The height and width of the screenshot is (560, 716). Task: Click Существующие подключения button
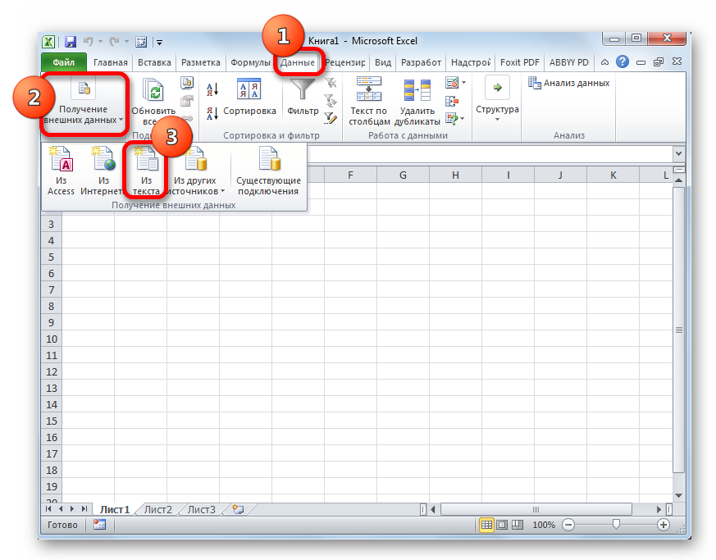coord(268,171)
